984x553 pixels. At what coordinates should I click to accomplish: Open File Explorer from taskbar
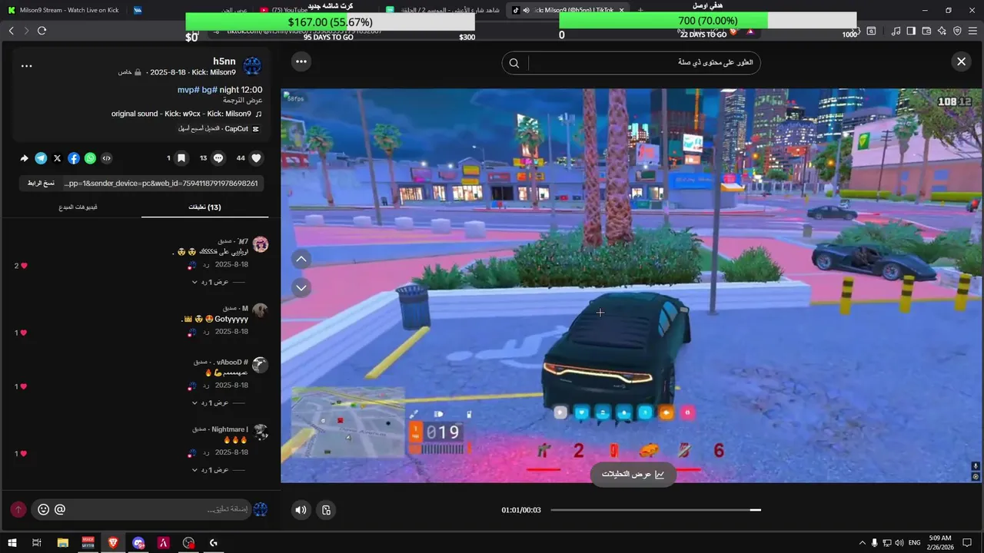(x=62, y=542)
